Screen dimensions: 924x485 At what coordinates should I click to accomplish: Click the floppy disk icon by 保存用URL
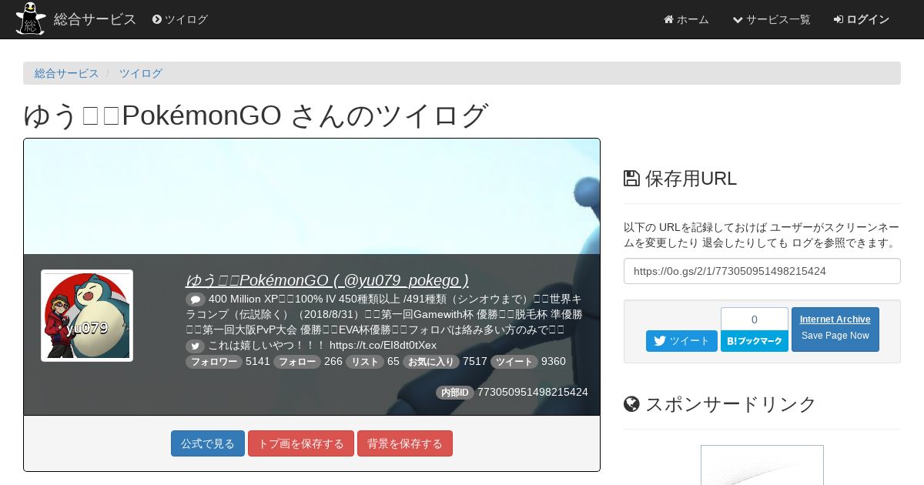(x=631, y=179)
